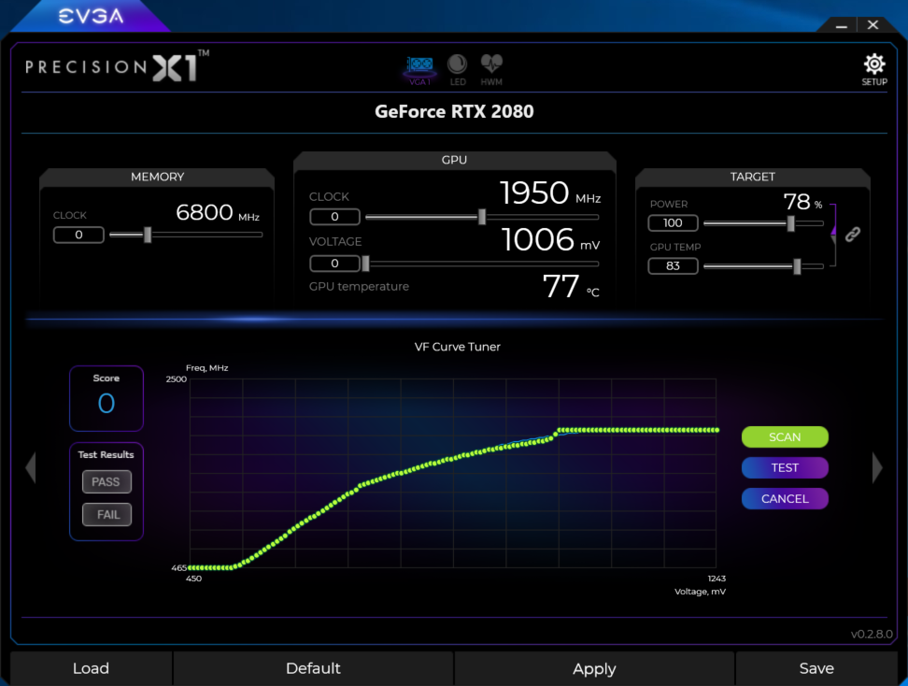Click the 465 frequency axis value
Viewport: 908px width, 686px height.
pos(179,568)
